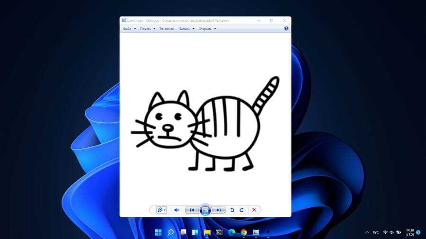Screen dimensions: 426x239
Task: Go to the previous image
Action: (192, 210)
